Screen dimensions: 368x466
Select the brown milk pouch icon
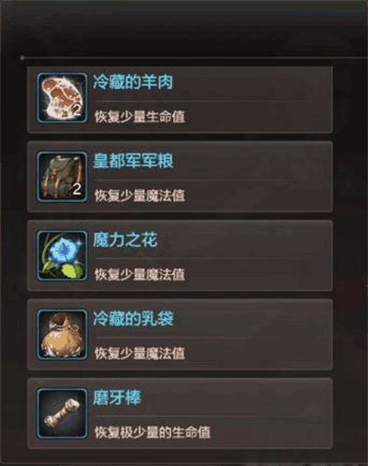pos(63,335)
